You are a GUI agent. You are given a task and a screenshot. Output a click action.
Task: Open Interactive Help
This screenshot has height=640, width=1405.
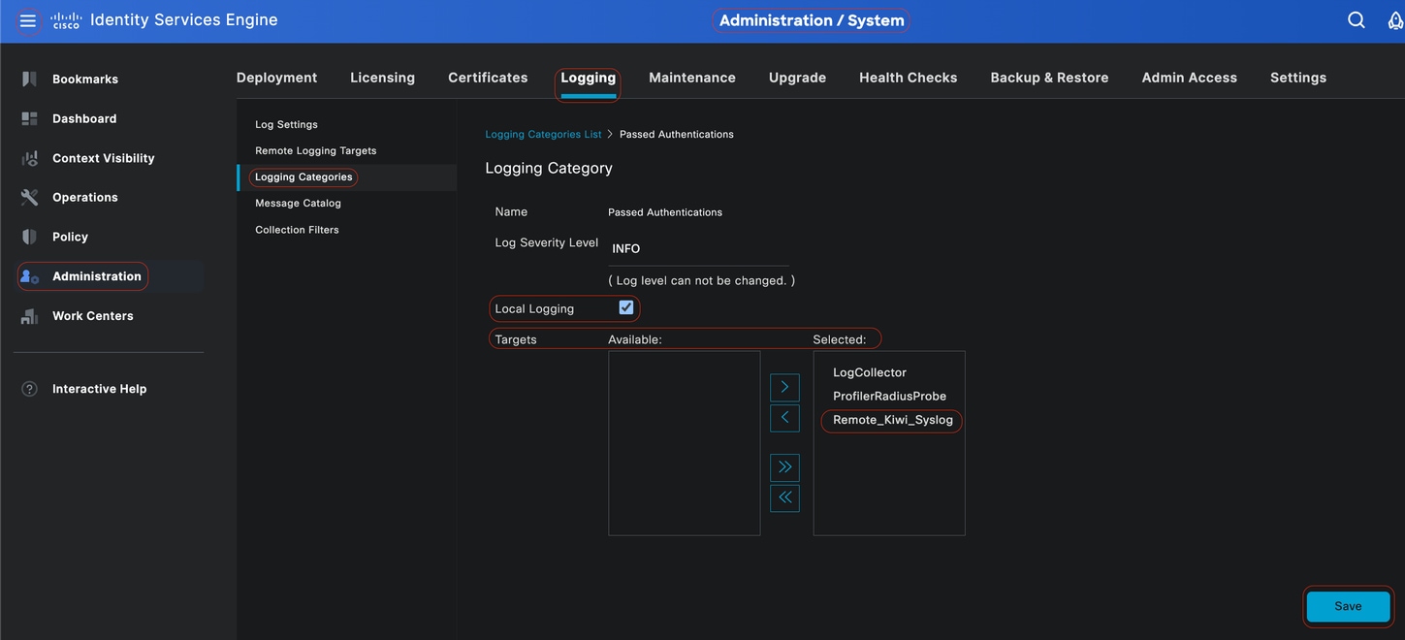(x=100, y=389)
